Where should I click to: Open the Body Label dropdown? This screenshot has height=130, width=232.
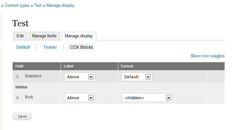click(80, 98)
